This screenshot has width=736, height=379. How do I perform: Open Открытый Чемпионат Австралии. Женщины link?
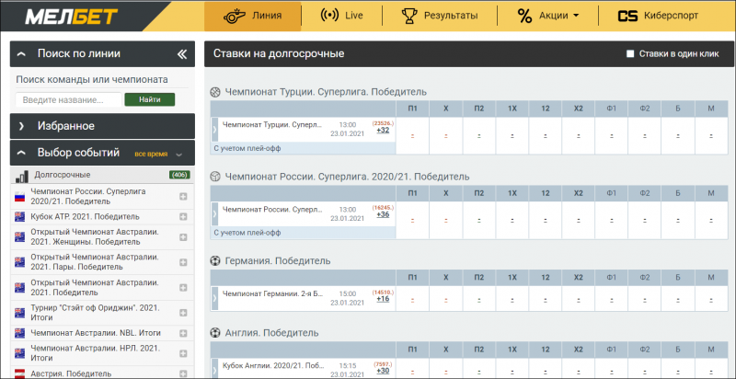pyautogui.click(x=95, y=237)
